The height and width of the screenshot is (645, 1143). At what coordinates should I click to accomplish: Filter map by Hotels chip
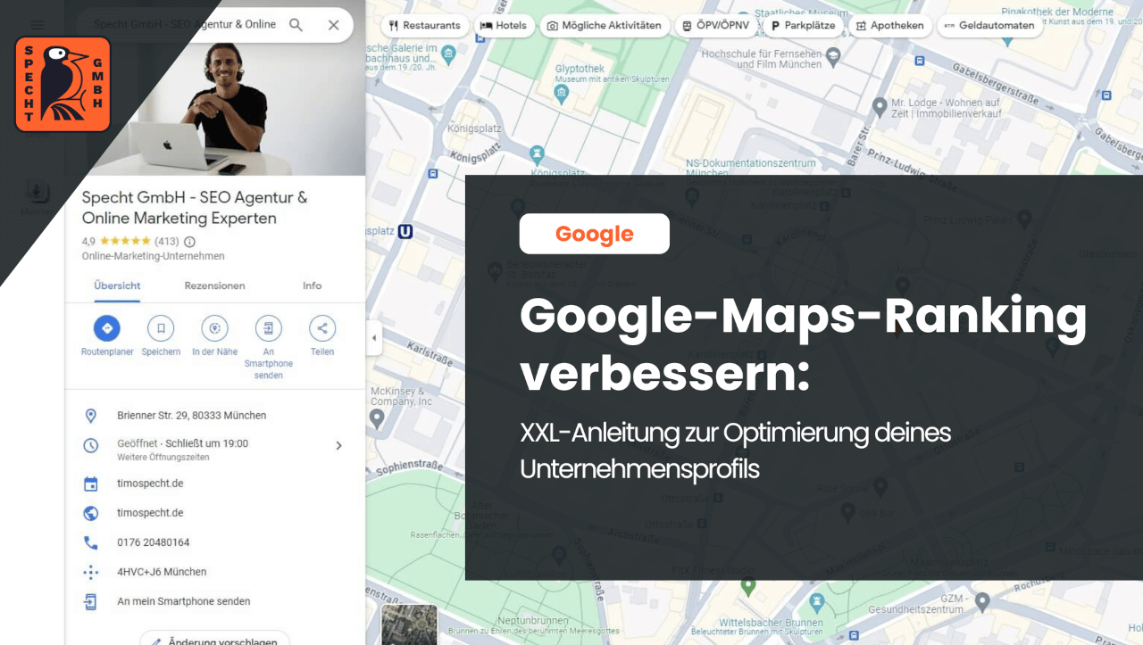[504, 26]
